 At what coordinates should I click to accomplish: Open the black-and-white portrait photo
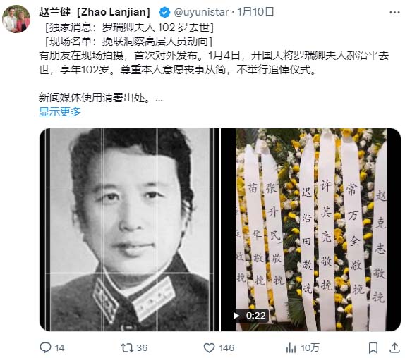129,230
